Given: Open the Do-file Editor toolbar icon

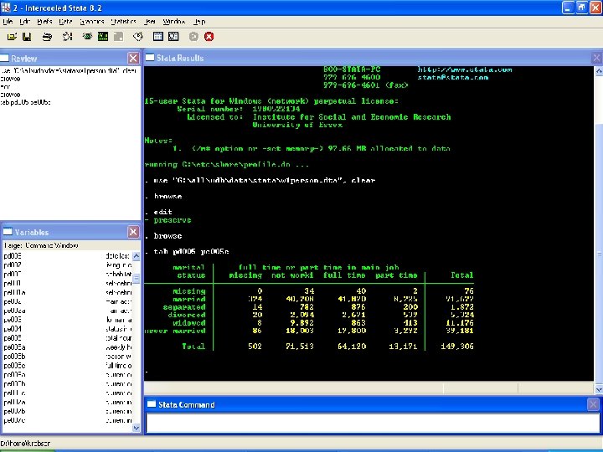Looking at the screenshot, I should click(137, 37).
